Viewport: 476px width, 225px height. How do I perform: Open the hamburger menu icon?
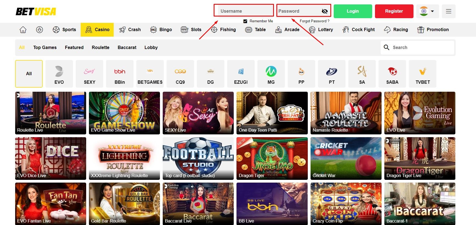point(448,11)
